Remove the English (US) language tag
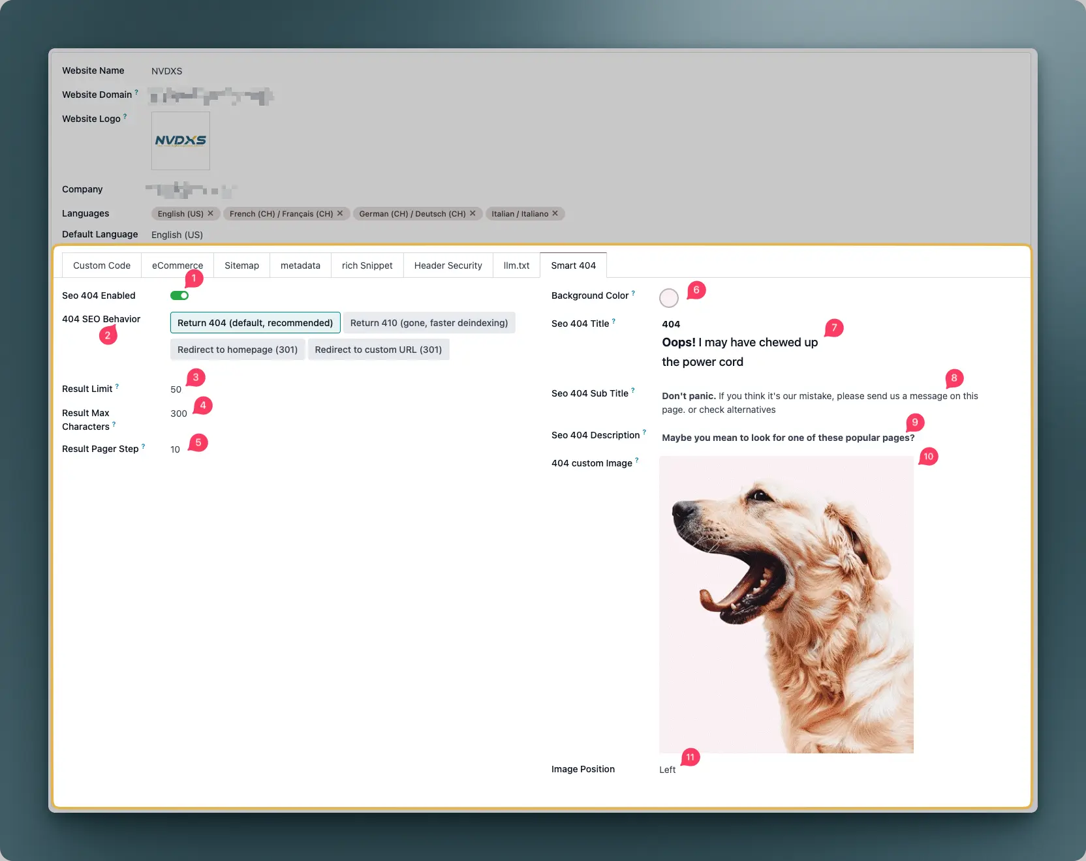Screen dimensions: 1086x861 point(210,213)
